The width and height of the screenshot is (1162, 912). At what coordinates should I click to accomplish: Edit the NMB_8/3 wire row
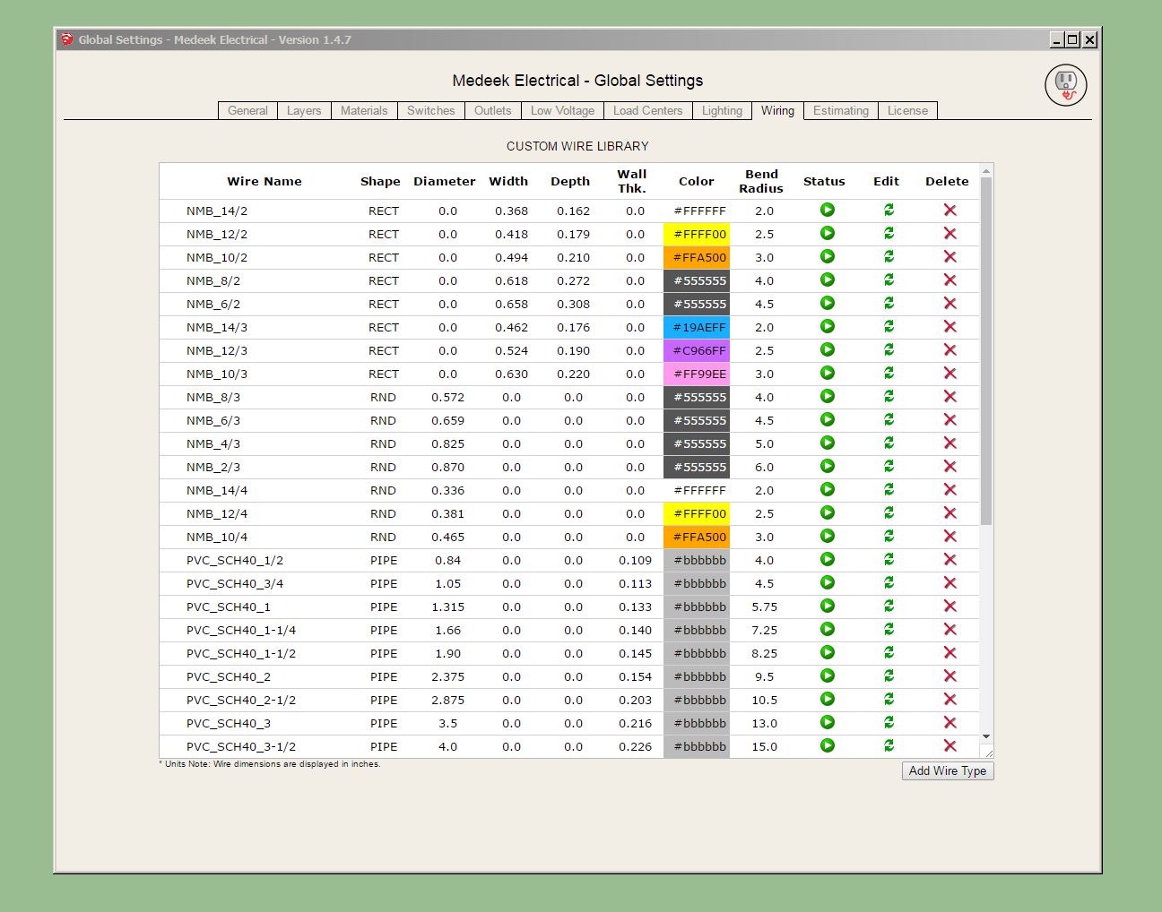(x=889, y=396)
